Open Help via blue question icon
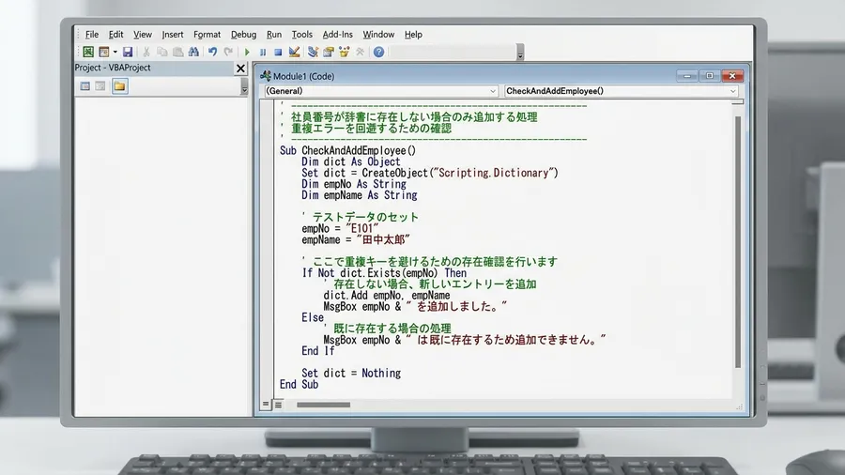Screen dimensions: 845x475 379,52
